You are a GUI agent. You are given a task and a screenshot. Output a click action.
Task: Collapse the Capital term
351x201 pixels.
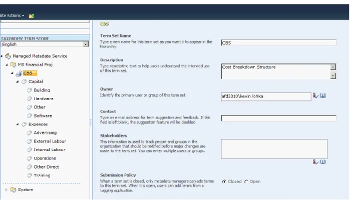pos(18,81)
